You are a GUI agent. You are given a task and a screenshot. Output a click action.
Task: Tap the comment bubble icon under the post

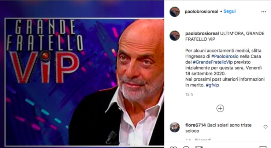coord(186,147)
